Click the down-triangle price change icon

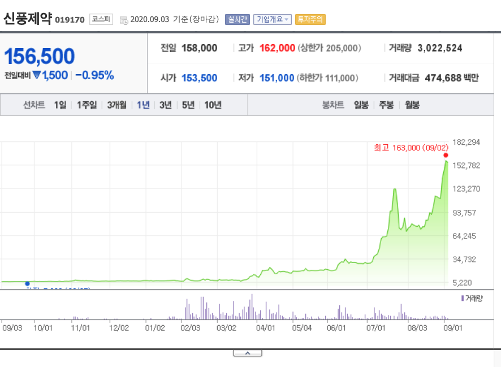[37, 75]
